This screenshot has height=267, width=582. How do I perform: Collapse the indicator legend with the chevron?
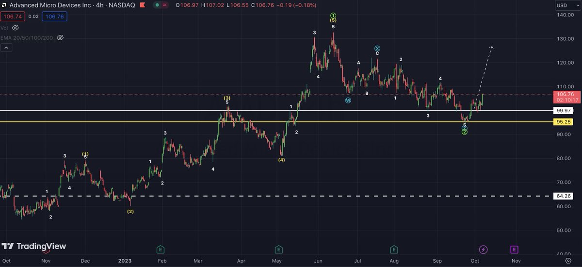[6, 48]
